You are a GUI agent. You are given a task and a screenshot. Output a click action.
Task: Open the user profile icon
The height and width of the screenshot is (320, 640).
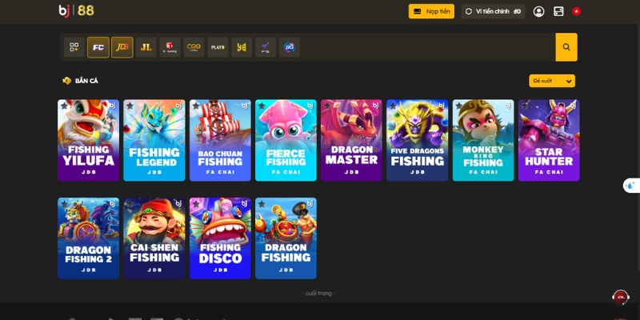click(538, 11)
